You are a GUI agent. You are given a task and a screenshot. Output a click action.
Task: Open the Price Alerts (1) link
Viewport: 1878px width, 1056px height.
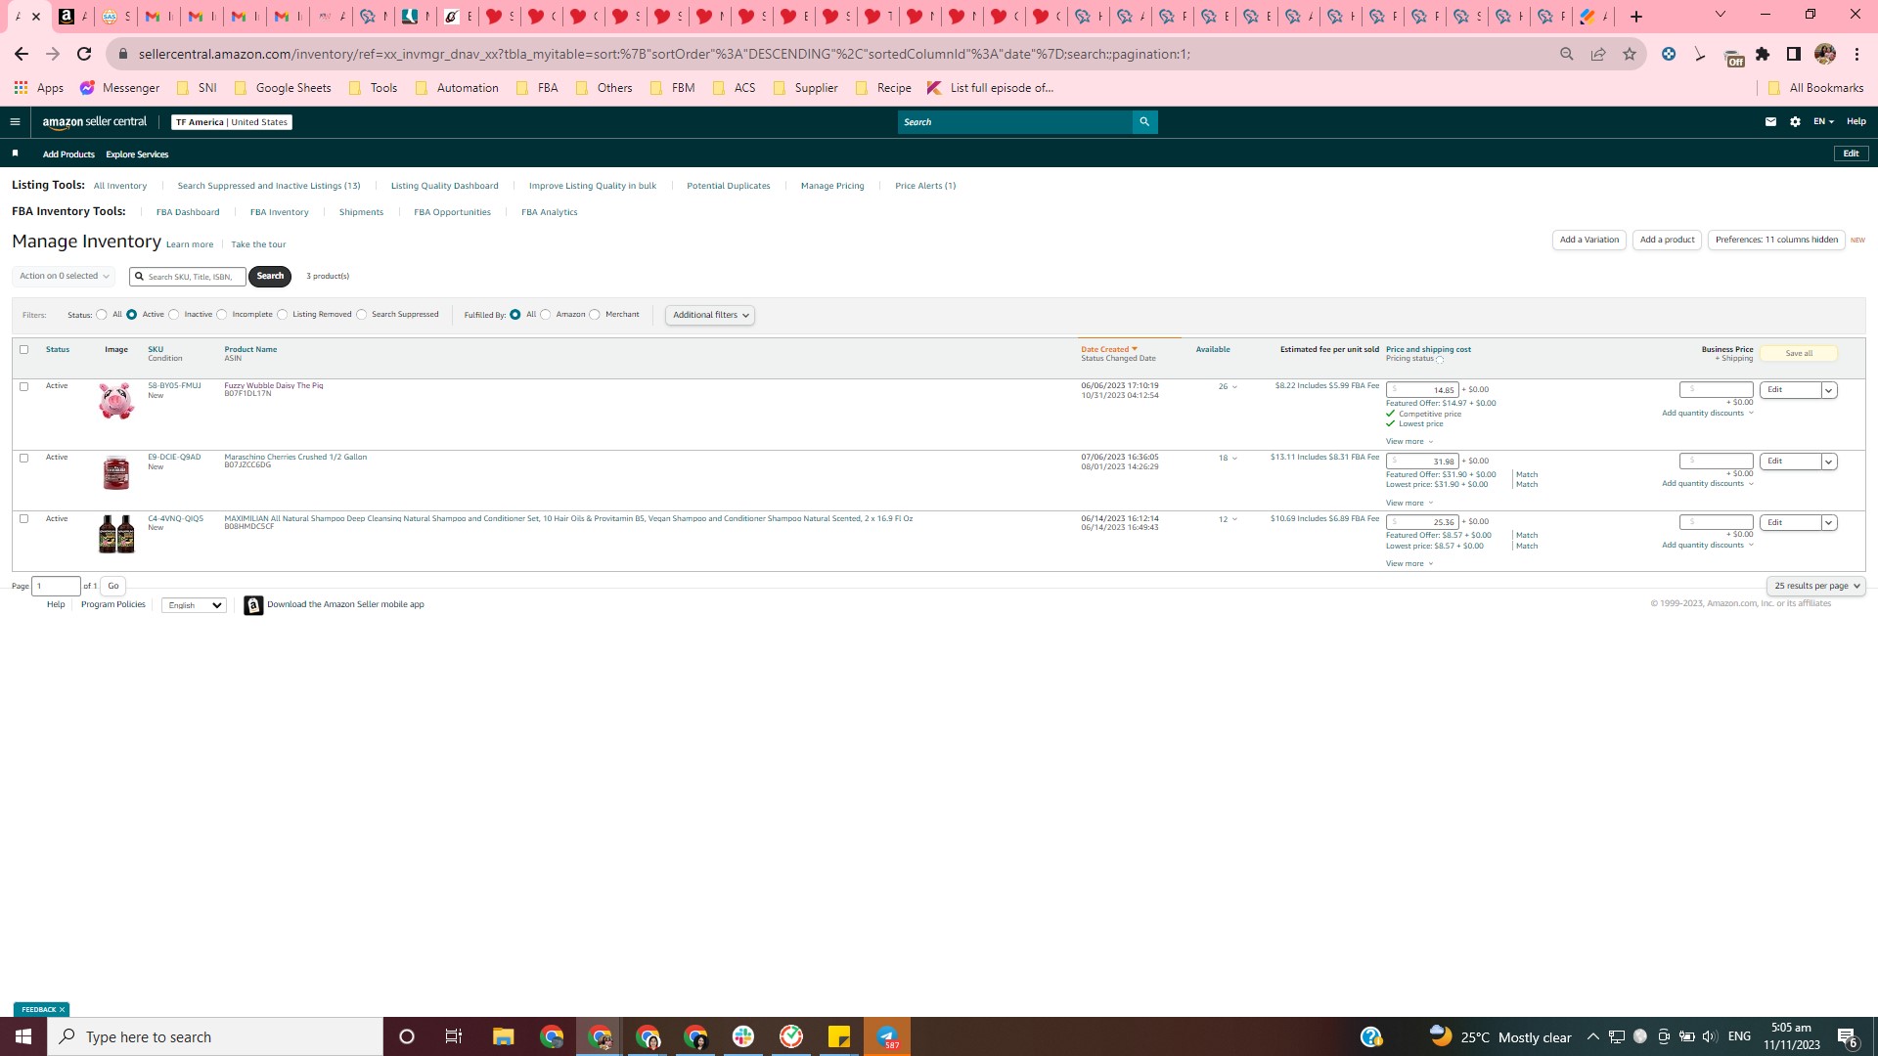point(925,186)
